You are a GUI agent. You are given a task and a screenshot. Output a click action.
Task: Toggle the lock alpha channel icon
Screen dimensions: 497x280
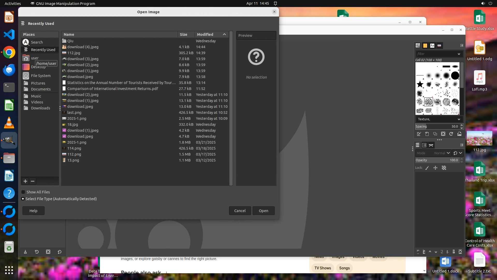[x=444, y=168]
